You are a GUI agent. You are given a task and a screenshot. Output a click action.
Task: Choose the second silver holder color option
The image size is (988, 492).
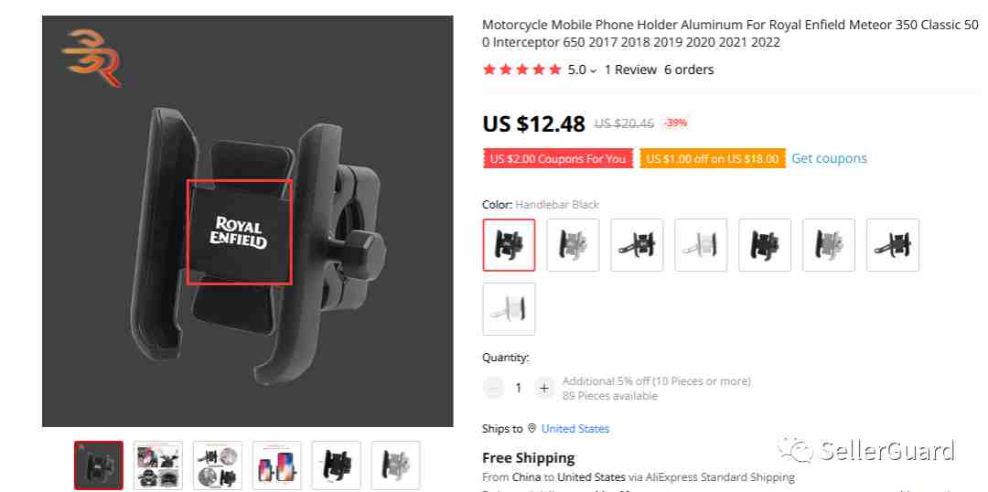coord(573,245)
